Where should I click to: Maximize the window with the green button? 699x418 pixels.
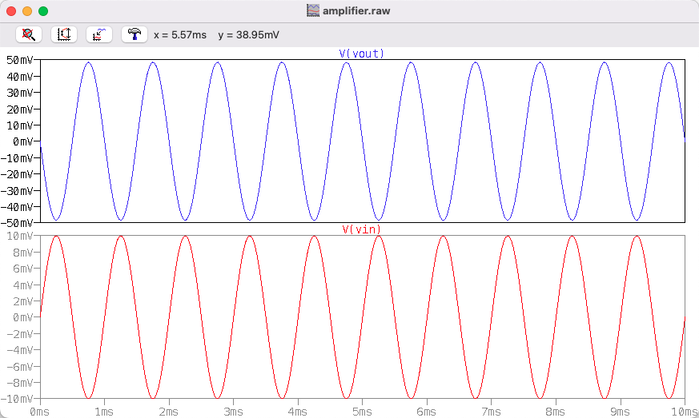(x=43, y=11)
